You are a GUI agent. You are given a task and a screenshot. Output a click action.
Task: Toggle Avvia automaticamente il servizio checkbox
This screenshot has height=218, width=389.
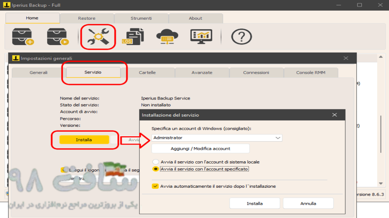coord(155,186)
